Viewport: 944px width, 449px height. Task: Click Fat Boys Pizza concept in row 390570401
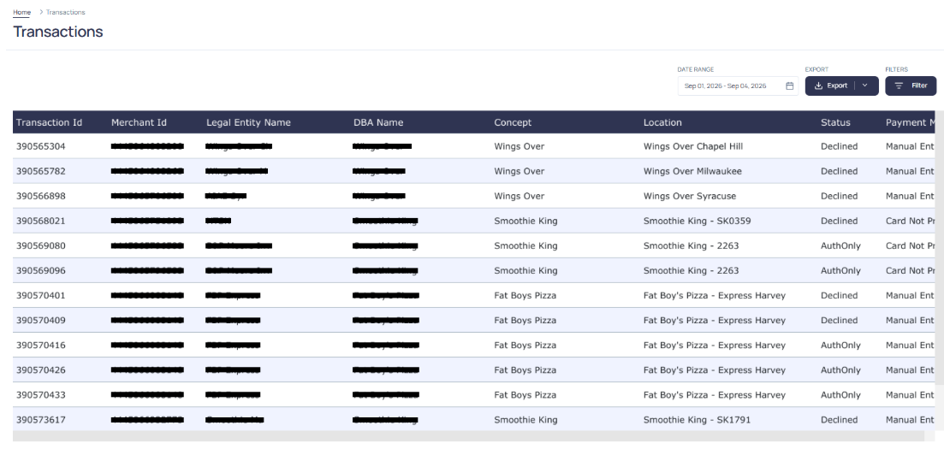(x=525, y=296)
